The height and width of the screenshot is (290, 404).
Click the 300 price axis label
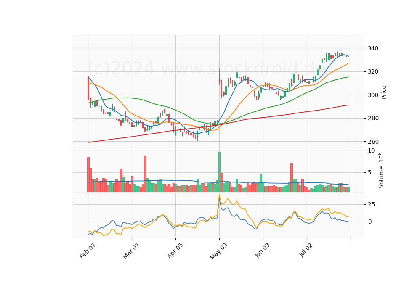pos(373,95)
